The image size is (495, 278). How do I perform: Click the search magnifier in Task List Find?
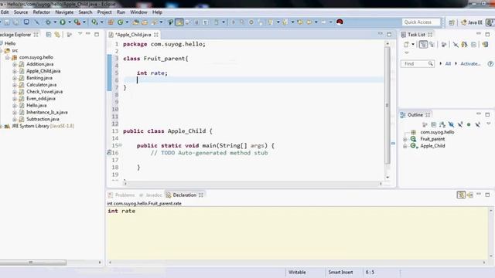[x=431, y=63]
